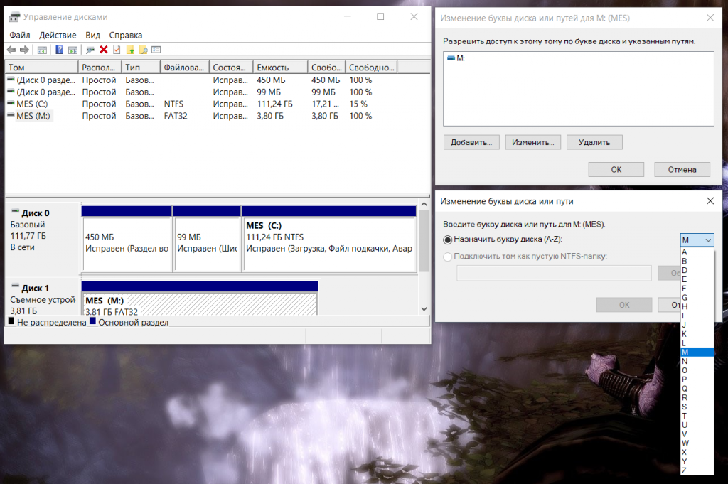Viewport: 728px width, 484px height.
Task: Click the disk icon next to Диск 0
Action: (x=15, y=210)
